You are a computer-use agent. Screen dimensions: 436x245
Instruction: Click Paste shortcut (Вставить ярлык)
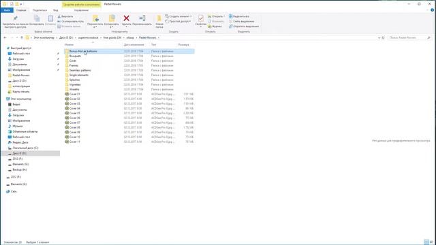(x=69, y=27)
